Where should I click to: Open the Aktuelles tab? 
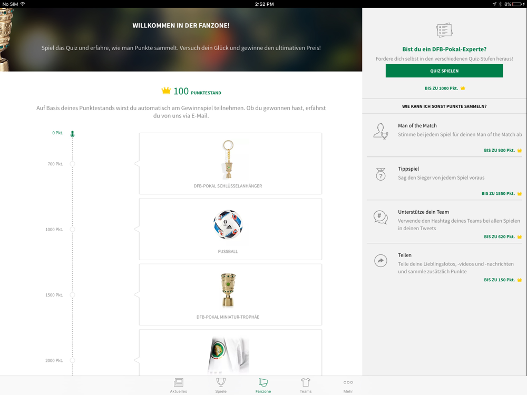click(179, 386)
